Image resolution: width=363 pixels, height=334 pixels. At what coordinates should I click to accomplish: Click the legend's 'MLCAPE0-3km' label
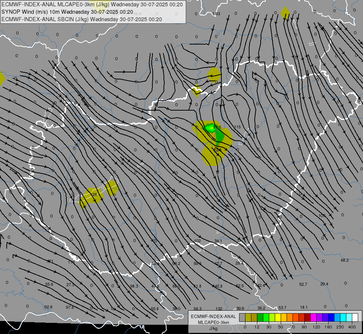coord(214,322)
